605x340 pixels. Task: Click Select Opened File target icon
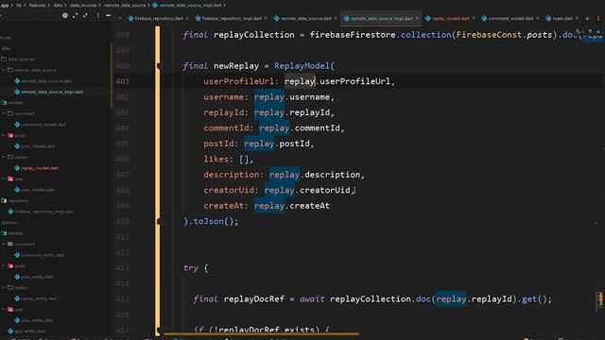click(65, 15)
